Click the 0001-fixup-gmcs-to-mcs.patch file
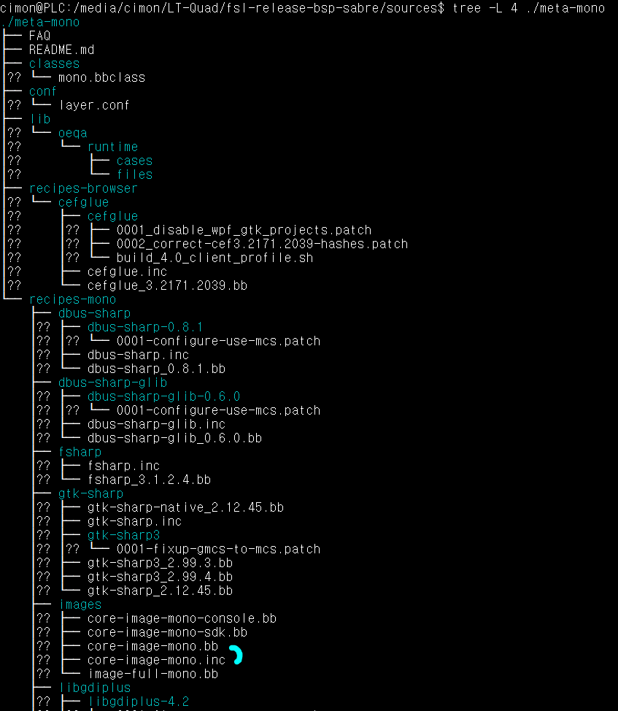The height and width of the screenshot is (711, 618). click(x=218, y=549)
